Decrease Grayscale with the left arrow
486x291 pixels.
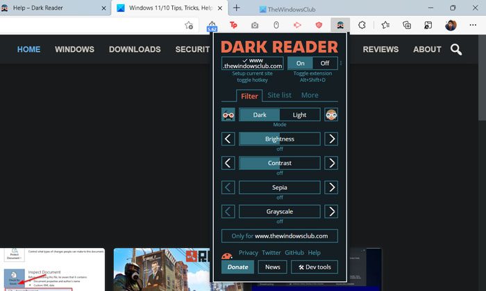(228, 211)
